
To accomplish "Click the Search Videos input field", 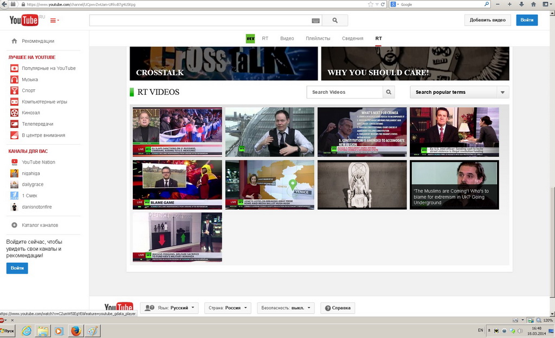I will [345, 92].
